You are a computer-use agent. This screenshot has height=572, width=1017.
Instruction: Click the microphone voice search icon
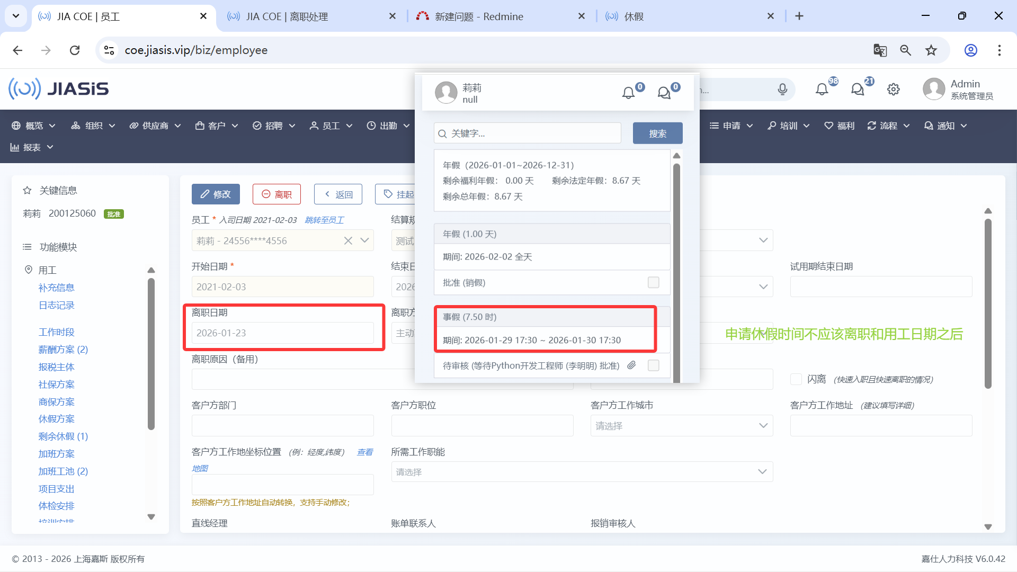click(x=782, y=90)
